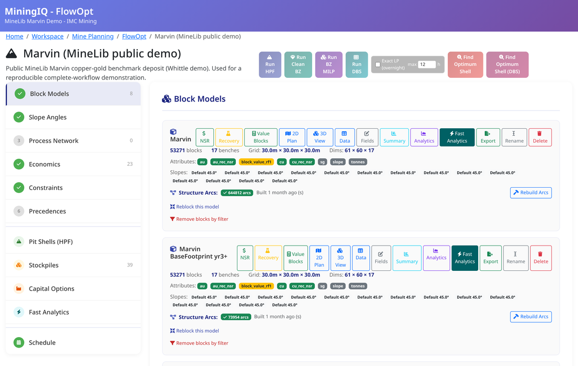Rename the Marvin BaseFootprint yr3+ model
This screenshot has width=578, height=366.
coord(515,258)
